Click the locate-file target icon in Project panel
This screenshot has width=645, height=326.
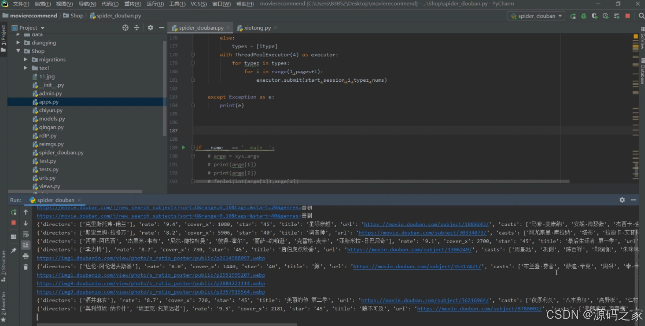click(125, 28)
